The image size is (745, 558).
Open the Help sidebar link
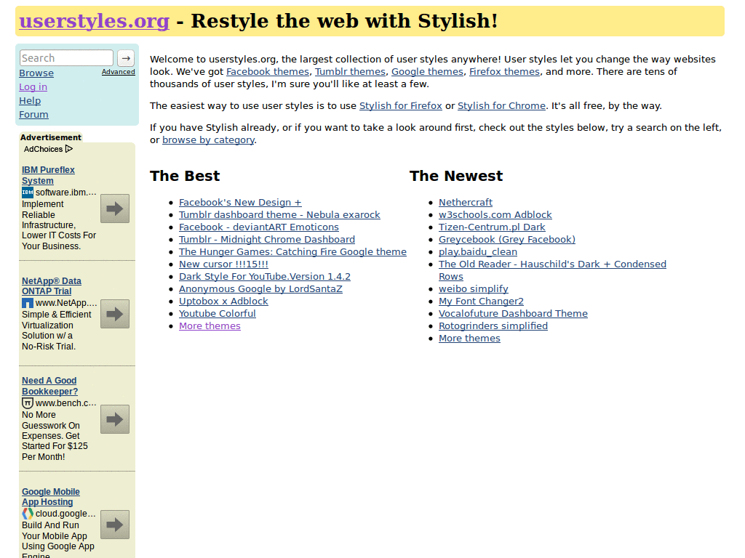point(30,100)
